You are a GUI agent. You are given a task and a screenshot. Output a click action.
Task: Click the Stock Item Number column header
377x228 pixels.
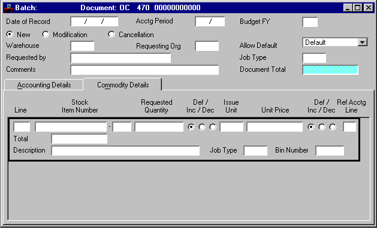[80, 106]
